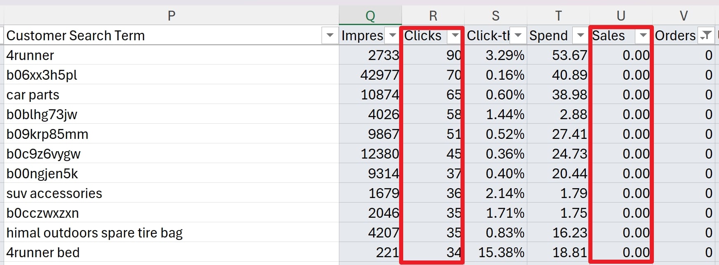Select the 'b06xx3h5pl' search term cell
This screenshot has height=265, width=719.
[x=172, y=75]
